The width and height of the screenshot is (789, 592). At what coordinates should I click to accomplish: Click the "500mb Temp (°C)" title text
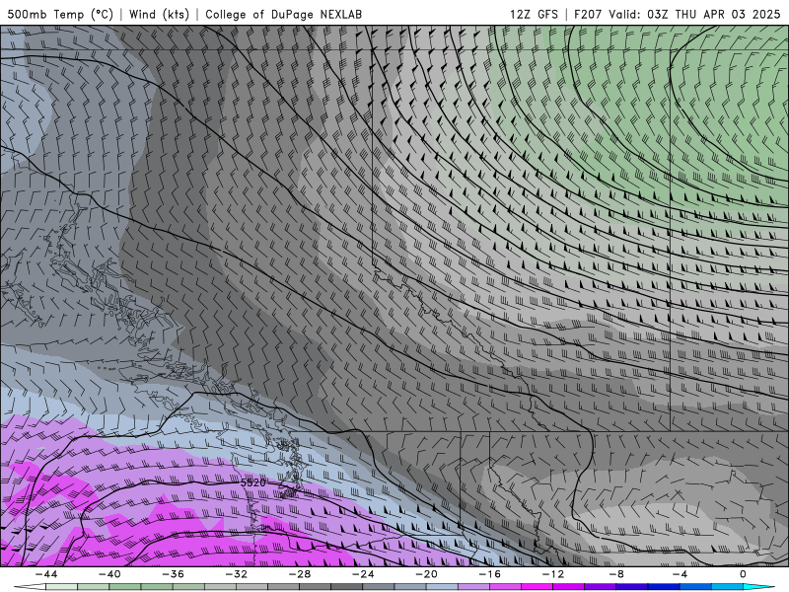[x=60, y=14]
